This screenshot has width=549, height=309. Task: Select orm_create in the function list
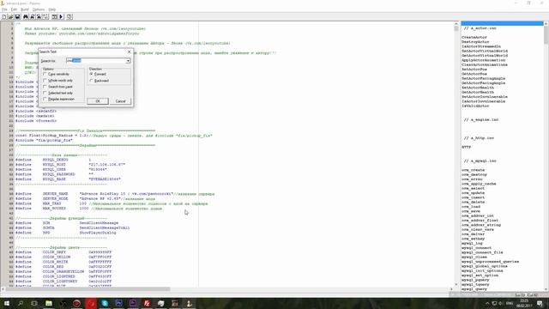pyautogui.click(x=473, y=170)
